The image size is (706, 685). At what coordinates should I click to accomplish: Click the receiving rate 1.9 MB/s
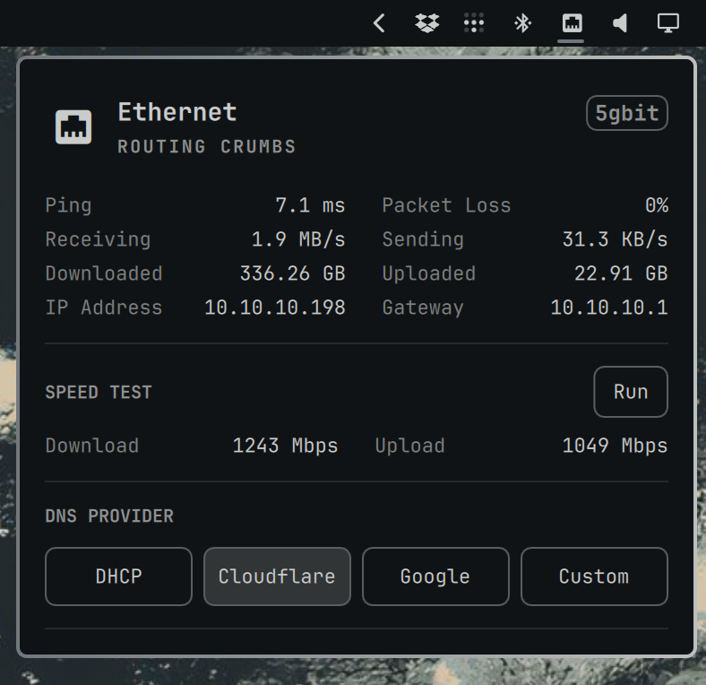point(298,239)
